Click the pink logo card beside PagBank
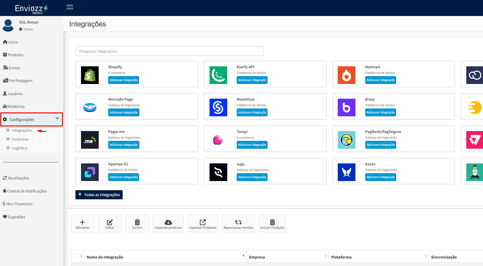 tap(474, 140)
